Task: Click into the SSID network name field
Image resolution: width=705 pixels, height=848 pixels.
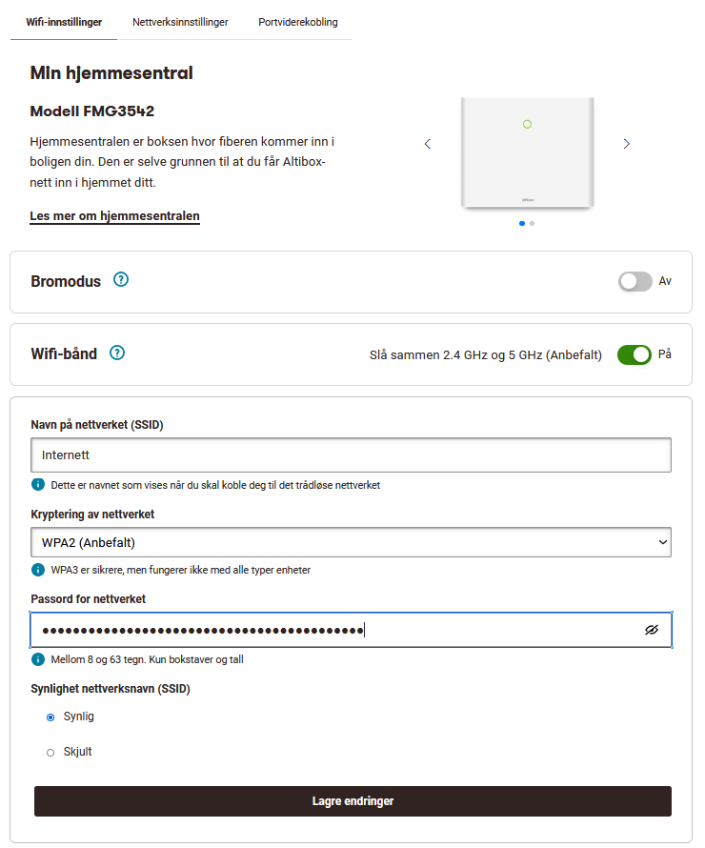Action: click(351, 455)
